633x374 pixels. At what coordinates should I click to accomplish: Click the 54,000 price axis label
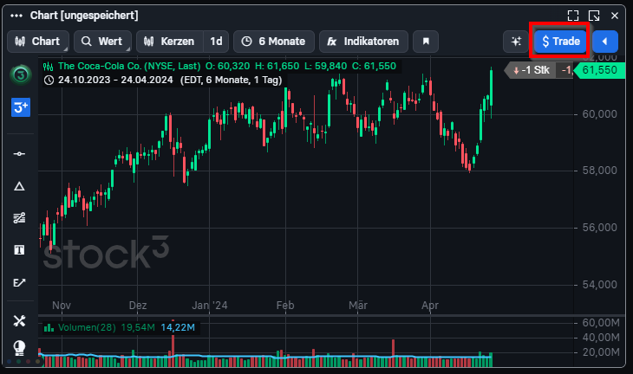coord(599,285)
